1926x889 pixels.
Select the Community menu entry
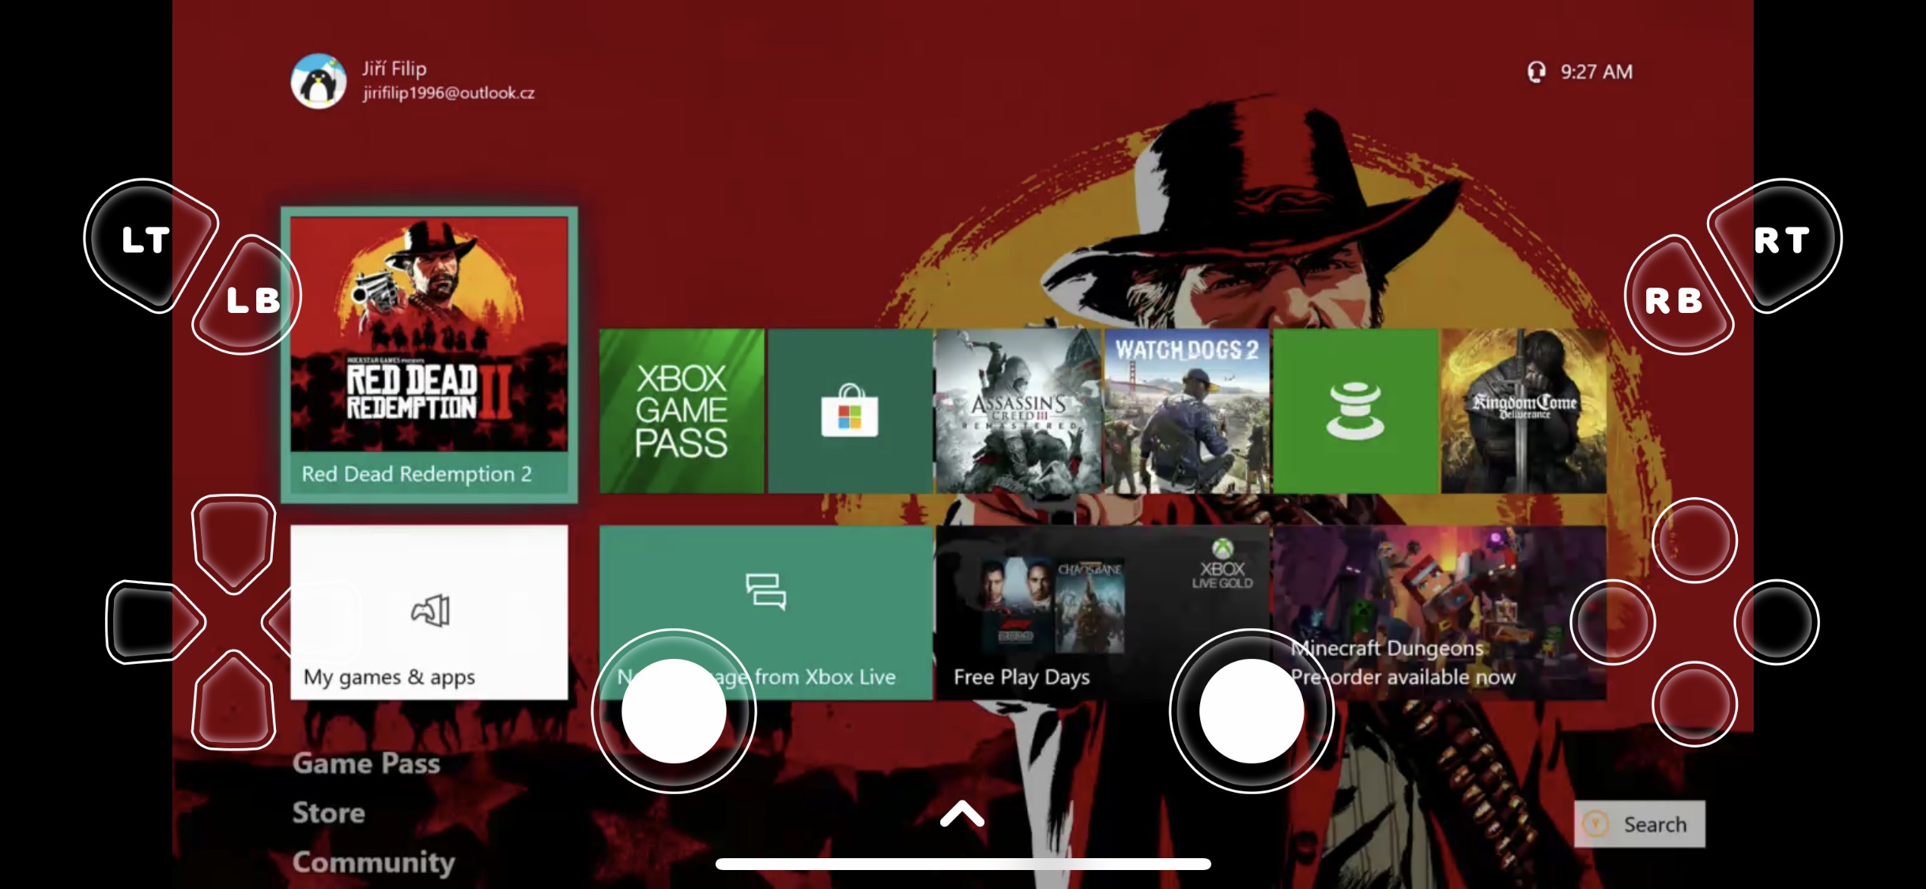pyautogui.click(x=374, y=862)
